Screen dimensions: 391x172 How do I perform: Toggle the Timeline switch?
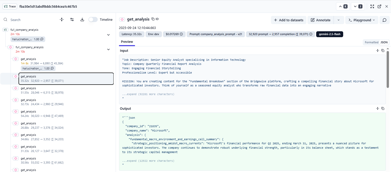pyautogui.click(x=93, y=20)
